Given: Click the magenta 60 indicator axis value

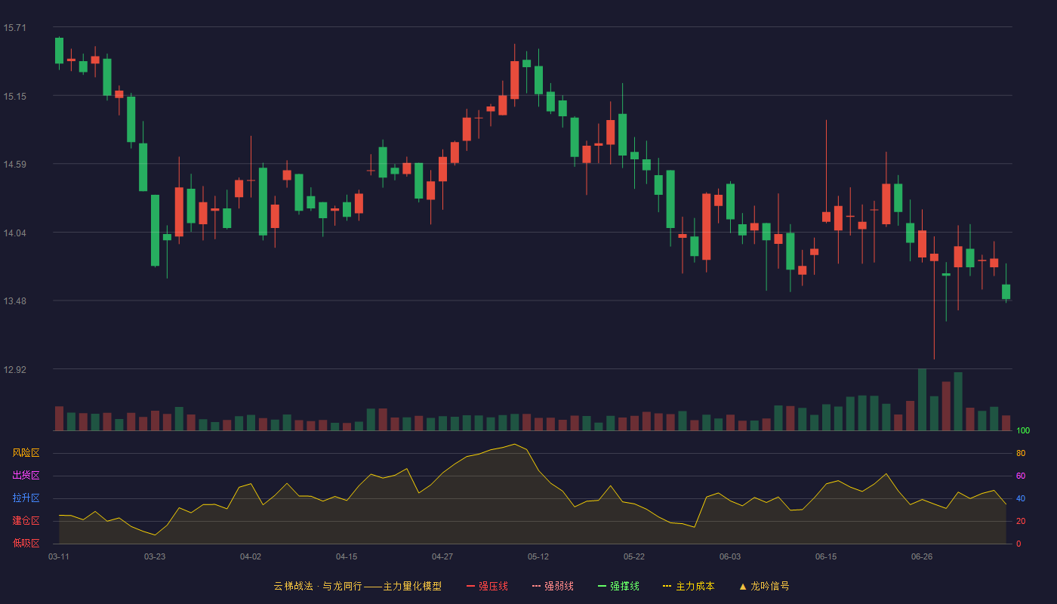Looking at the screenshot, I should (x=1021, y=476).
